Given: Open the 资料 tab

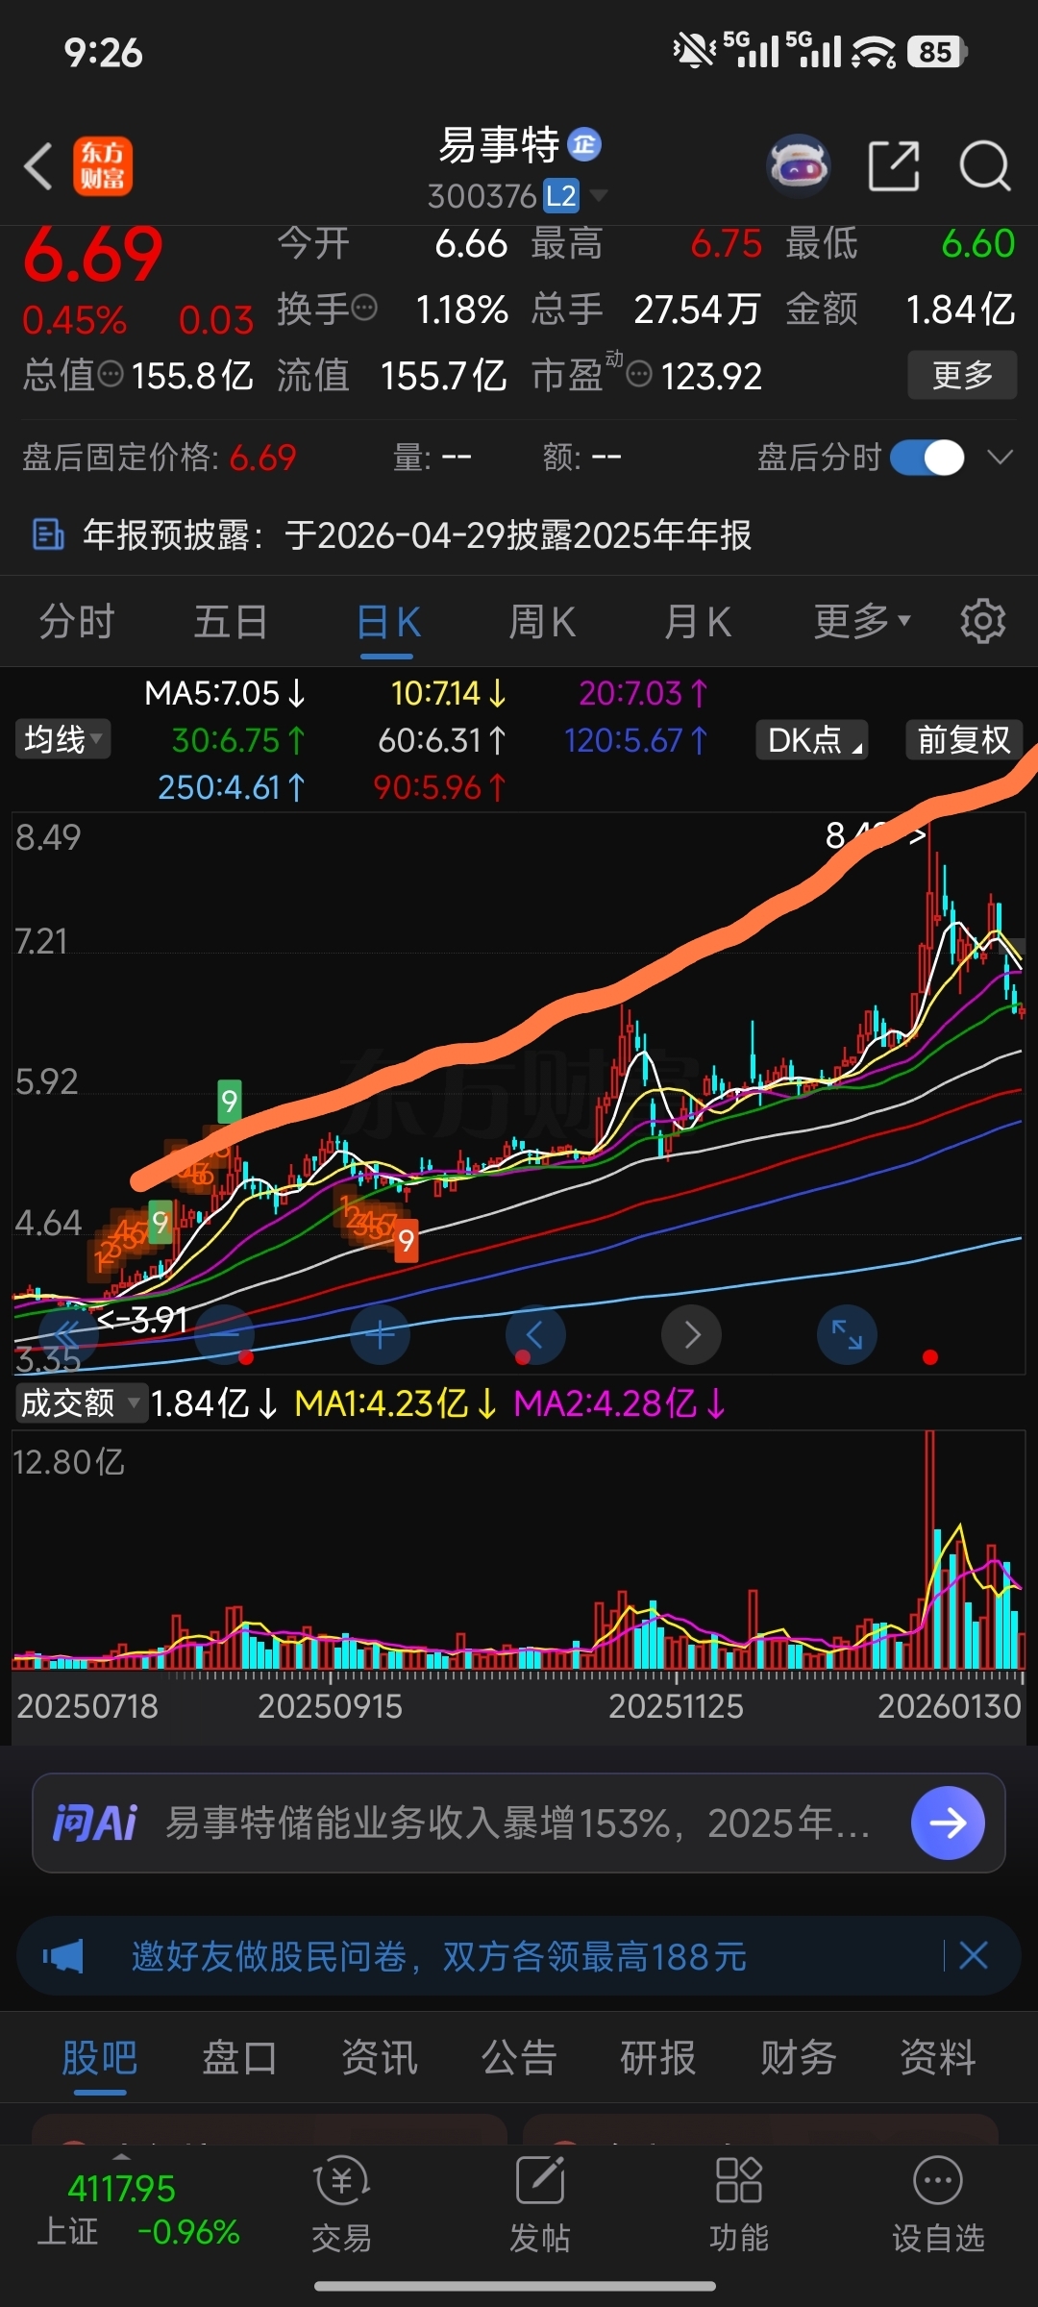Looking at the screenshot, I should point(938,2058).
